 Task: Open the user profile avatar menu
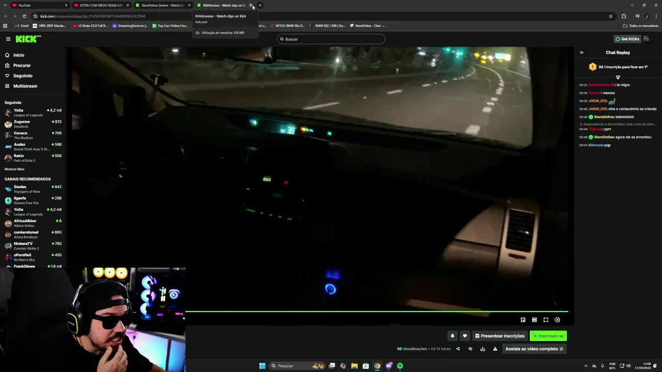pos(646,39)
